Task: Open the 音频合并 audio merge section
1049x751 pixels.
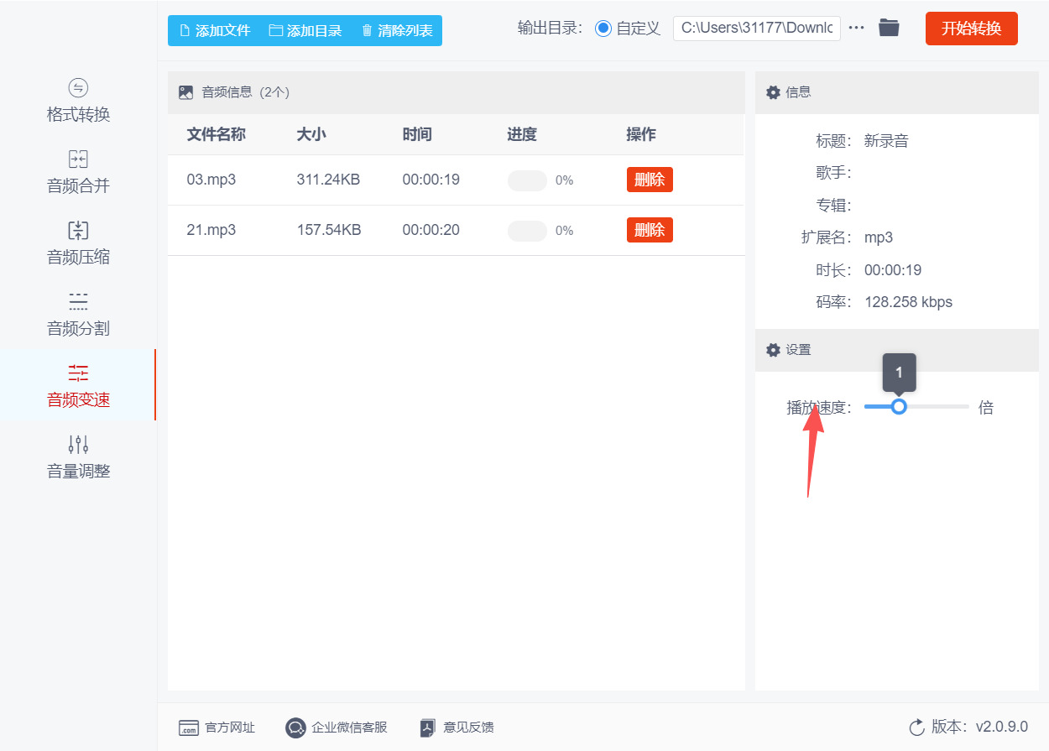Action: point(78,172)
